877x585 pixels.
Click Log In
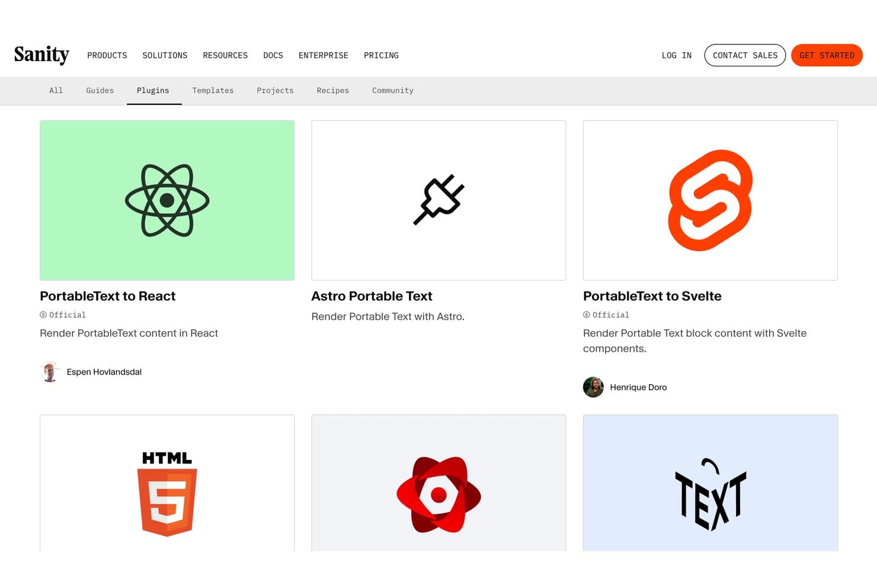(x=677, y=55)
